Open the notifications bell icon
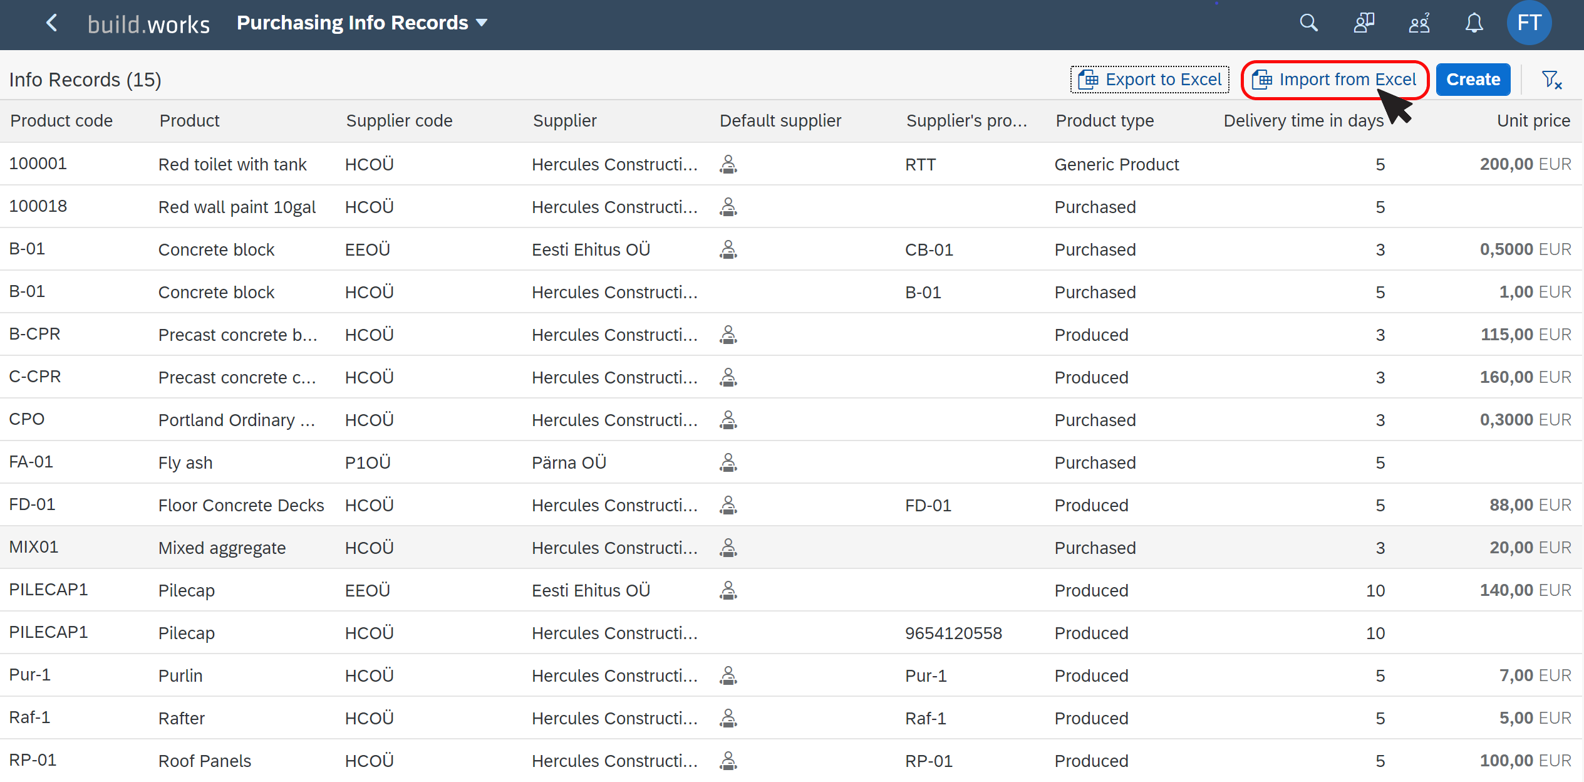 [x=1474, y=23]
